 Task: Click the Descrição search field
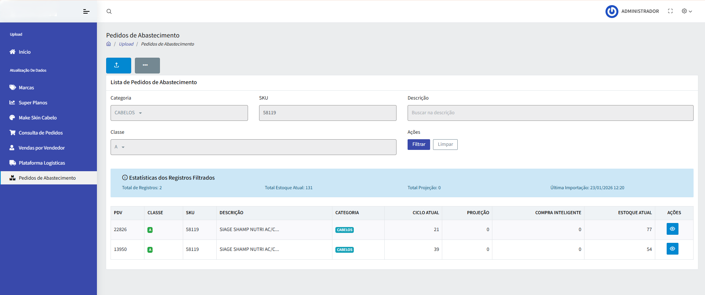pos(550,113)
